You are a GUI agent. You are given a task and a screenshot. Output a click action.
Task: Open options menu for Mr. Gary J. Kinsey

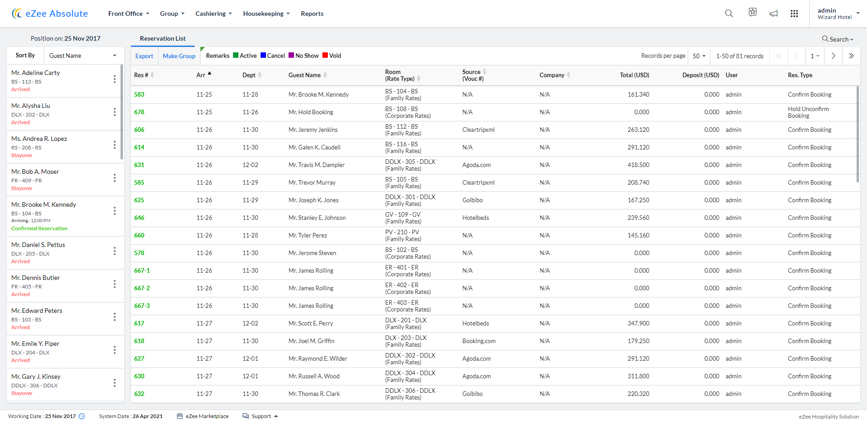tap(115, 383)
